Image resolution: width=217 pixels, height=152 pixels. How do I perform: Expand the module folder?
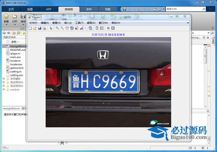tap(4, 89)
